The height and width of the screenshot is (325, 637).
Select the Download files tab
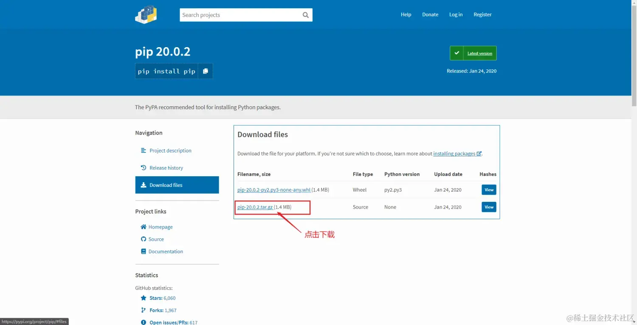[177, 185]
